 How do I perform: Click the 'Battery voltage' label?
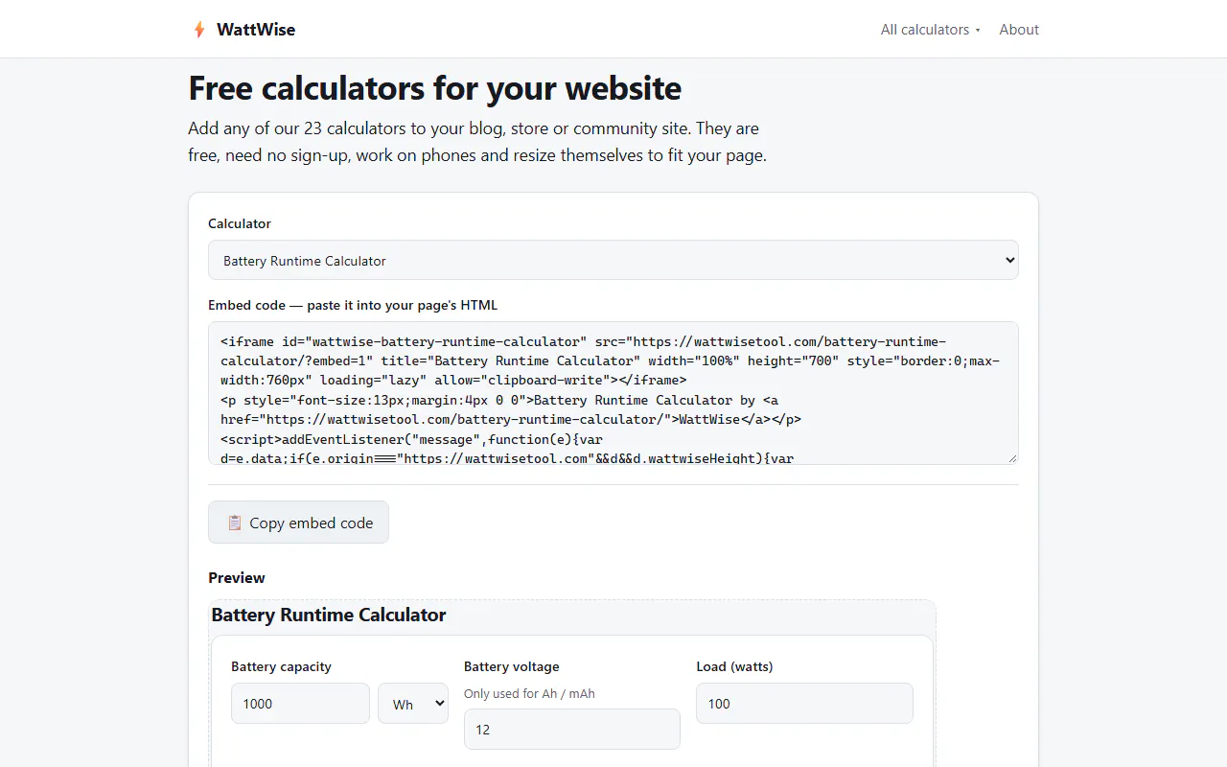512,666
